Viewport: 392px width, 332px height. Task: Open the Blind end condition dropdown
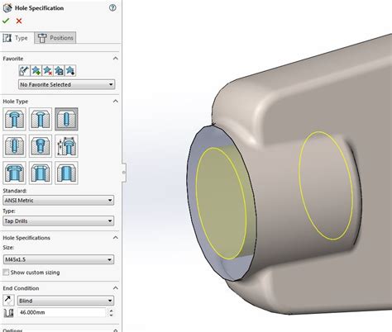click(65, 301)
